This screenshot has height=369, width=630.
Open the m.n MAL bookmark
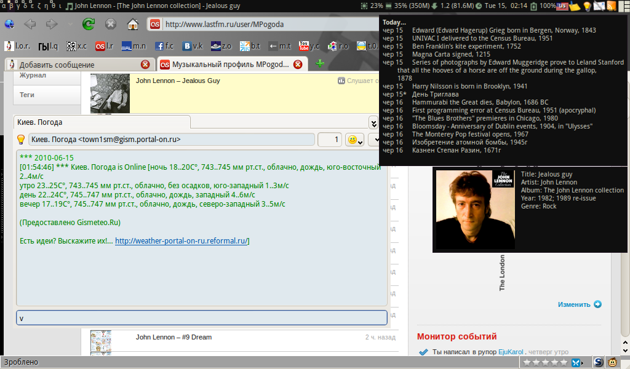point(134,46)
